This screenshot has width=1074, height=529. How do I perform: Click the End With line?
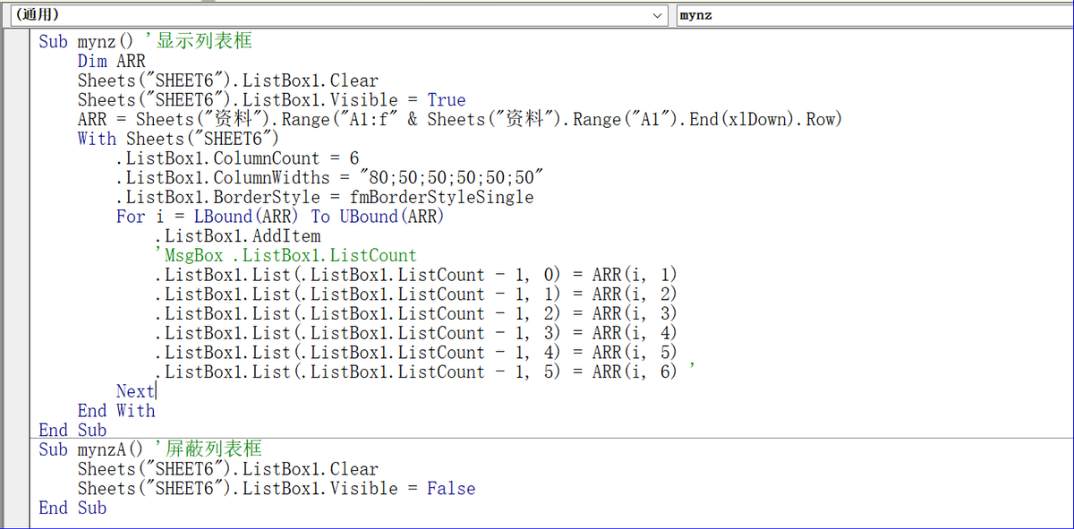116,411
